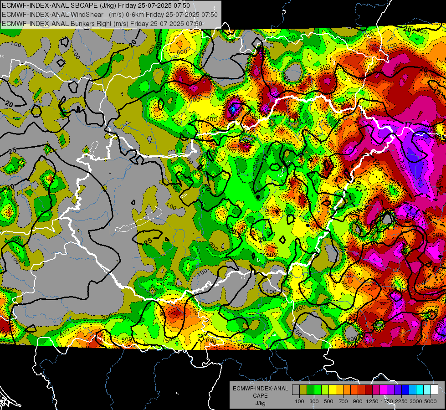Click the yellow legend swatch
This screenshot has width=446, height=410.
(332, 390)
